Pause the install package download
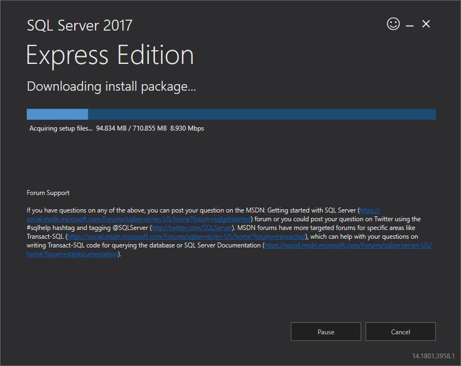This screenshot has width=461, height=366. coord(326,332)
